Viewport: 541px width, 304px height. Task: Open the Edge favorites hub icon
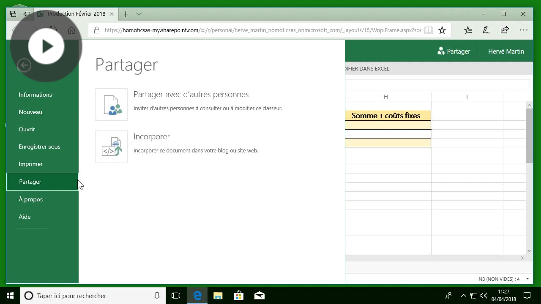[468, 30]
